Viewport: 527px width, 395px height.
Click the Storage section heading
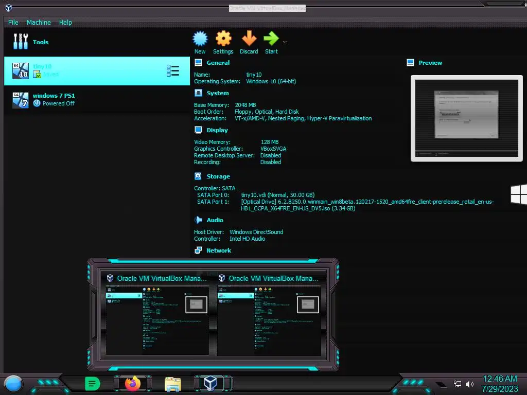[218, 176]
